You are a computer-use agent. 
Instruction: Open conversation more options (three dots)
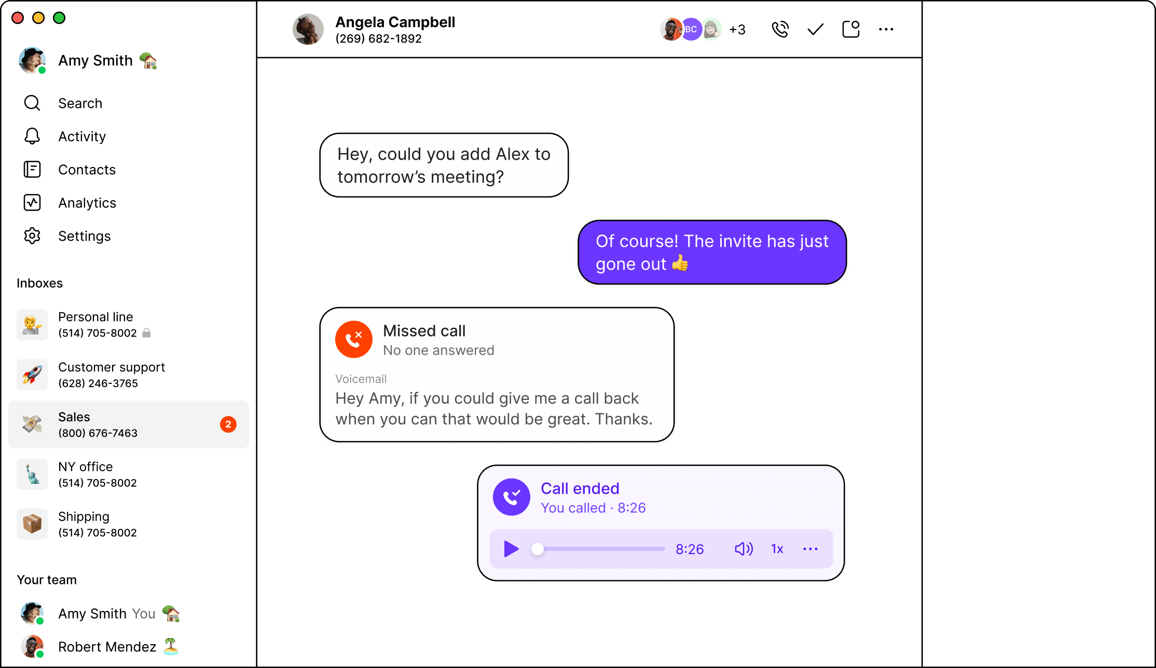[886, 30]
